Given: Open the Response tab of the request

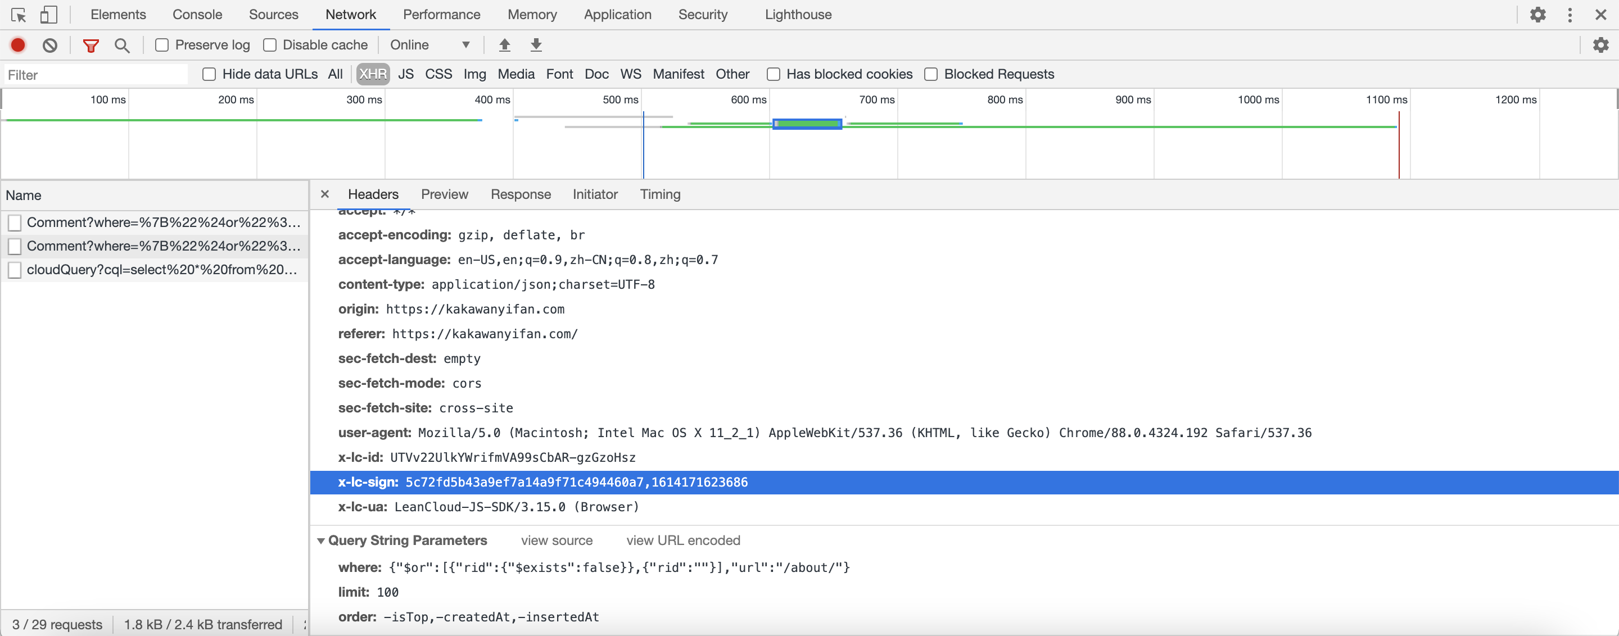Looking at the screenshot, I should 521,194.
